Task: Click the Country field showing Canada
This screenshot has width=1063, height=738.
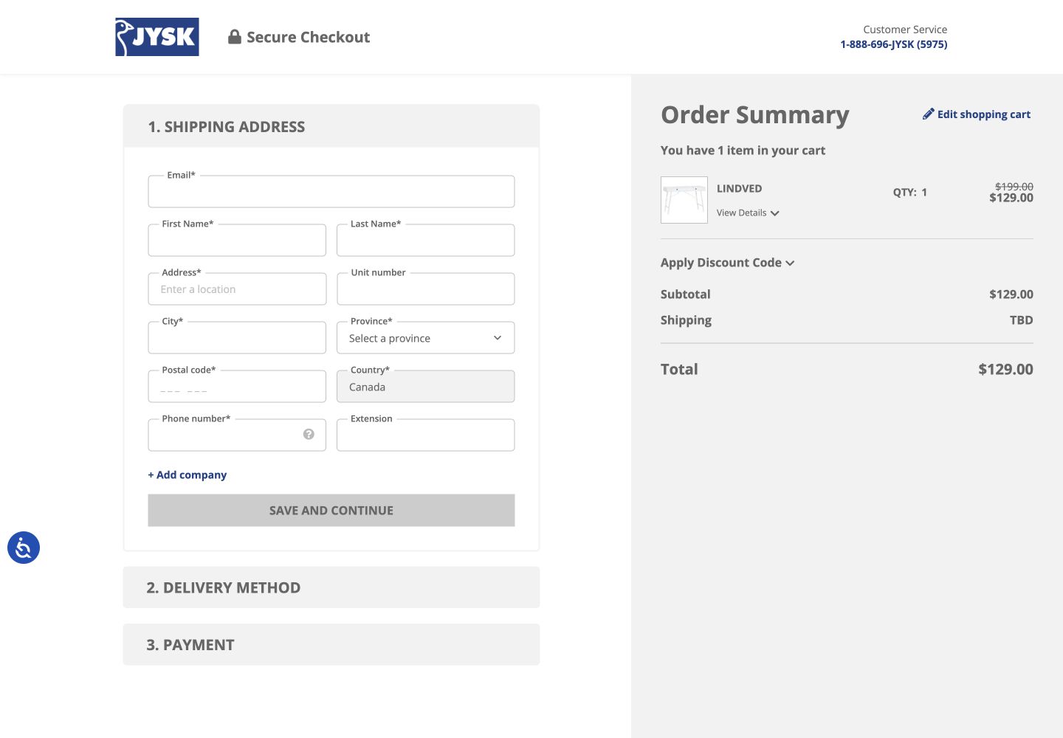Action: coord(426,387)
